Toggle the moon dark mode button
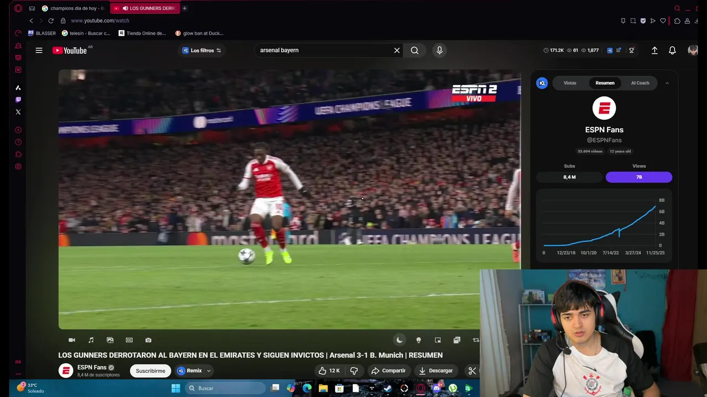707x397 pixels. 399,340
